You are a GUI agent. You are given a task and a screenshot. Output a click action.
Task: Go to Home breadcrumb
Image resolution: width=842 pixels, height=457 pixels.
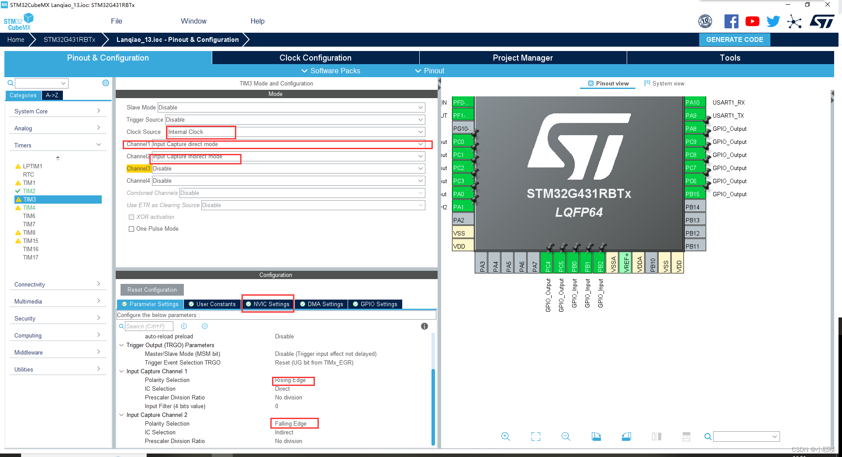(x=16, y=40)
